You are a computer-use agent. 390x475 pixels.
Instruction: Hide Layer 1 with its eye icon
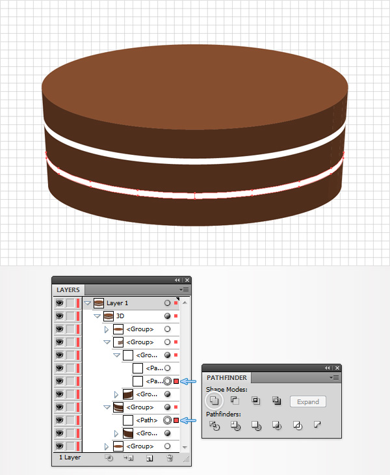pyautogui.click(x=60, y=303)
